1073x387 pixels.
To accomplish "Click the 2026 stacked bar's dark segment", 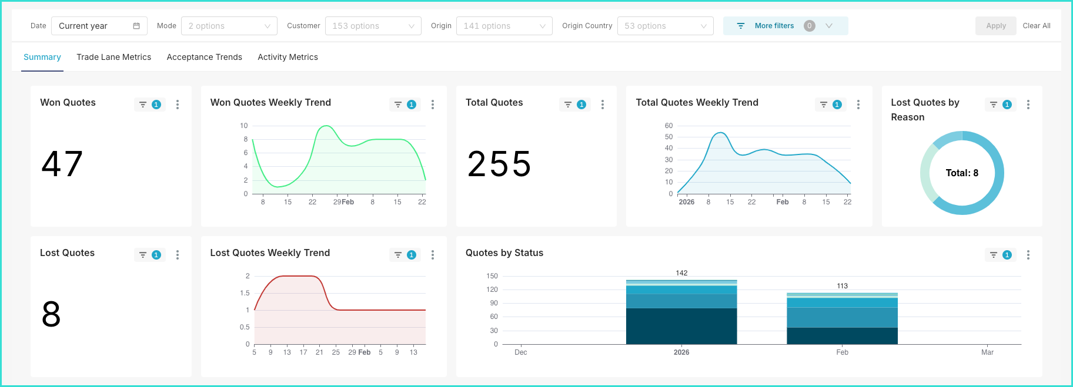I will point(681,326).
